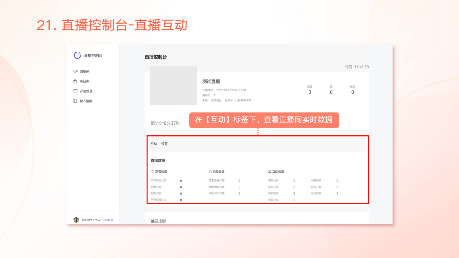Click the 点赞次数 label

[x=316, y=181]
